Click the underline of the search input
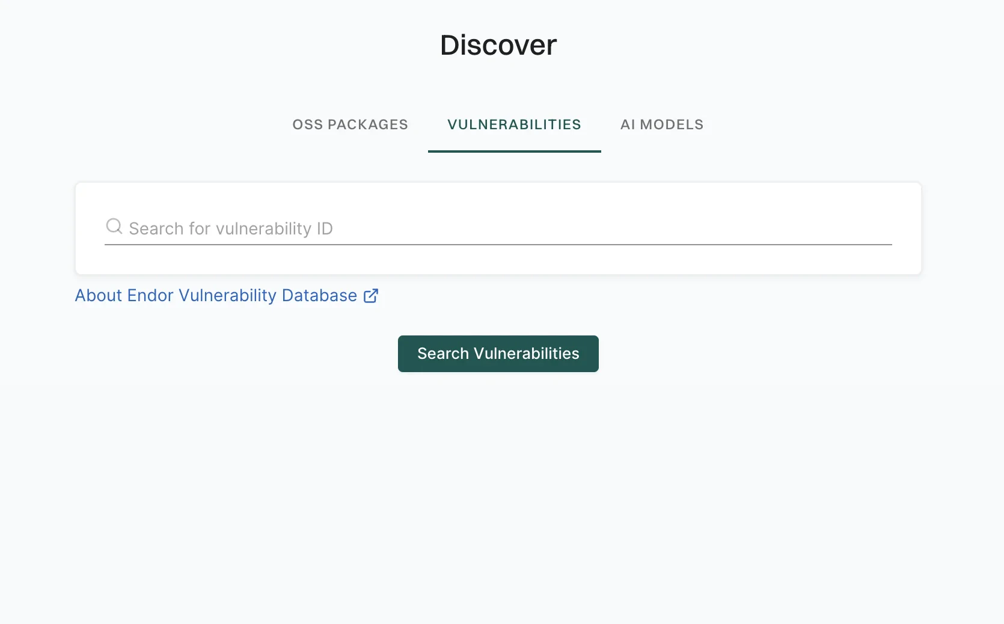1004x624 pixels. tap(498, 244)
